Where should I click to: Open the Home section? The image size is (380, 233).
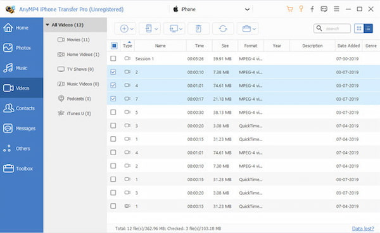22,28
